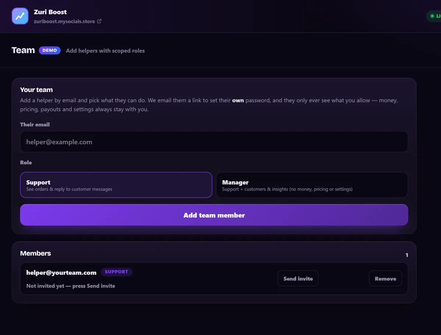Click the Team page heading
Viewport: 441px width, 335px height.
tap(23, 50)
